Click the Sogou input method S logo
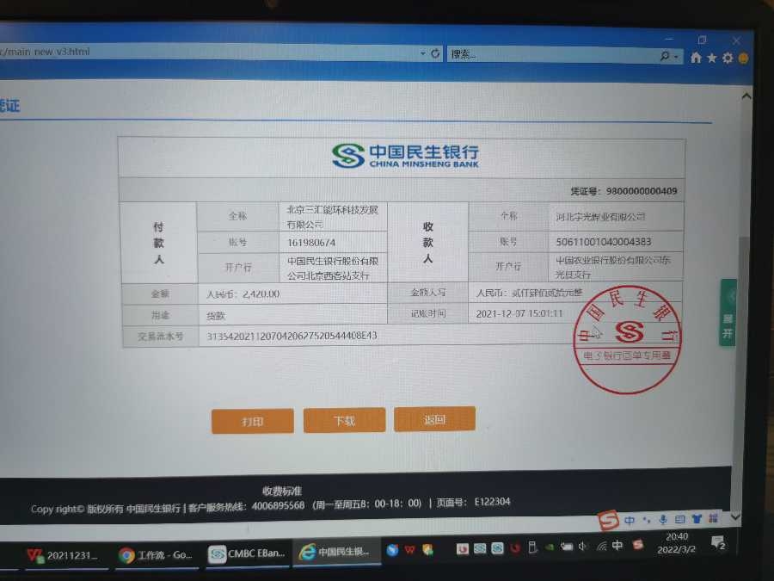This screenshot has width=774, height=581. 609,521
